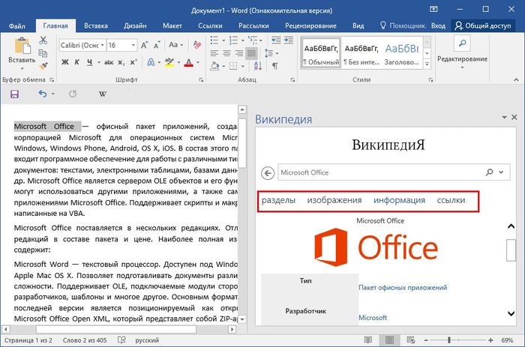This screenshot has height=347, width=525.
Task: Click the search magnifier in Wikipedia pane
Action: 490,172
